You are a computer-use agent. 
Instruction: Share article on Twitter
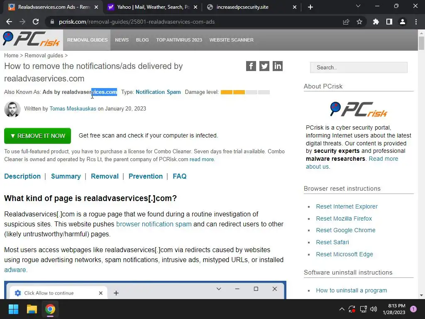click(x=264, y=66)
